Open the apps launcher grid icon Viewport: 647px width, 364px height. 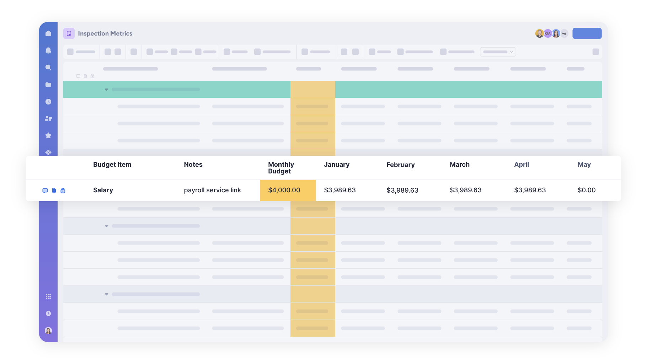(x=48, y=296)
